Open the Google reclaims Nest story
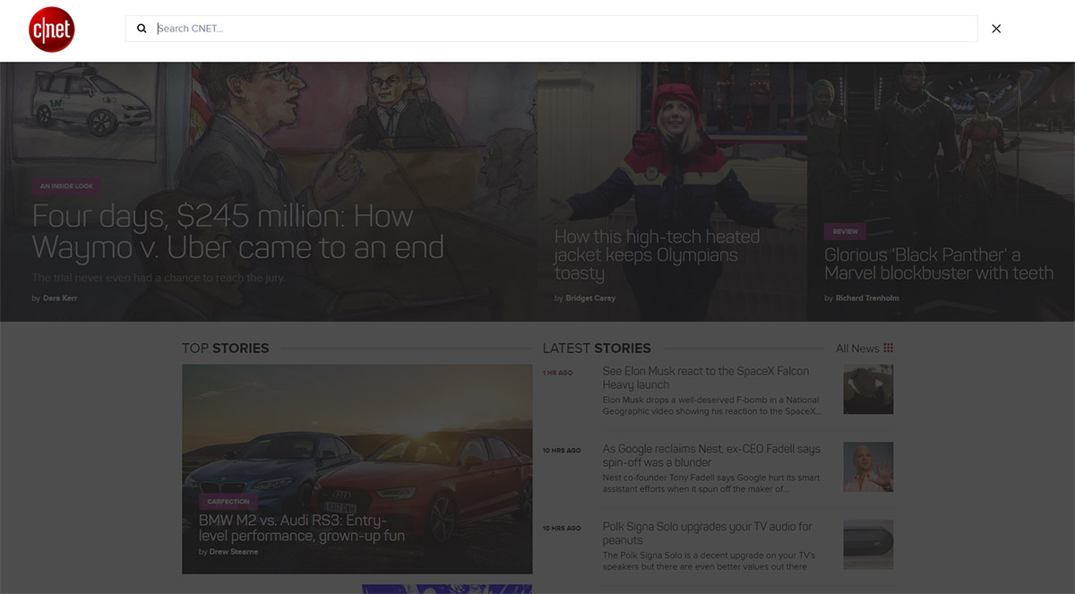The width and height of the screenshot is (1075, 594). 711,456
